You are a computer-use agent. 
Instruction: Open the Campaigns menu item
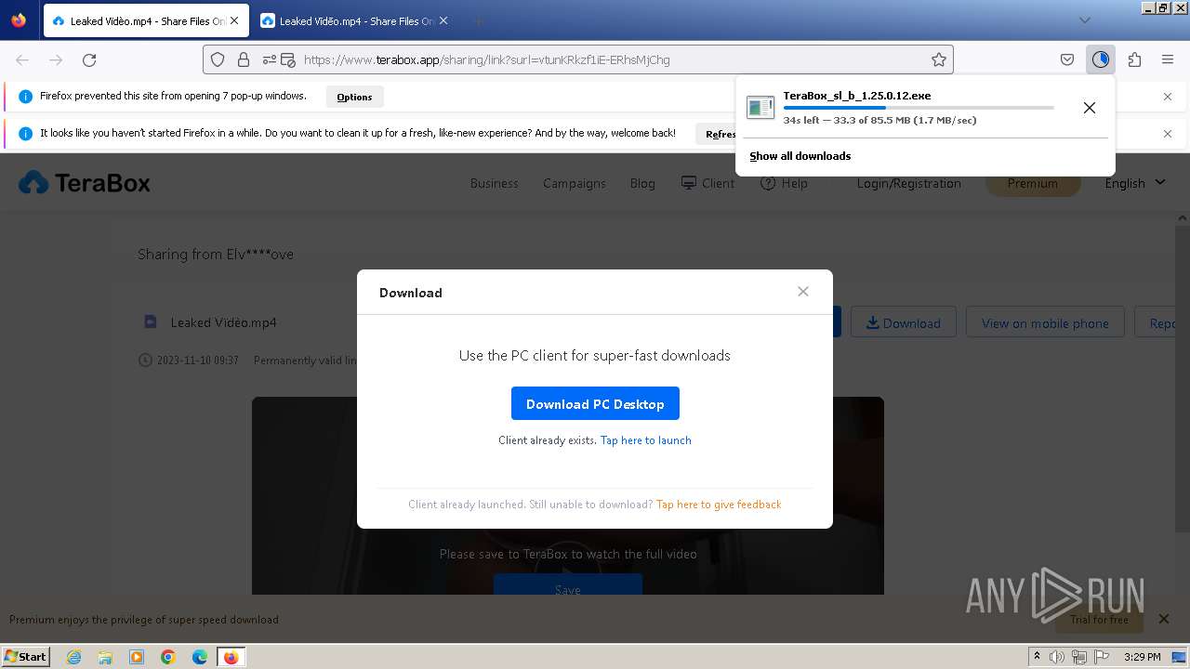[x=575, y=183]
